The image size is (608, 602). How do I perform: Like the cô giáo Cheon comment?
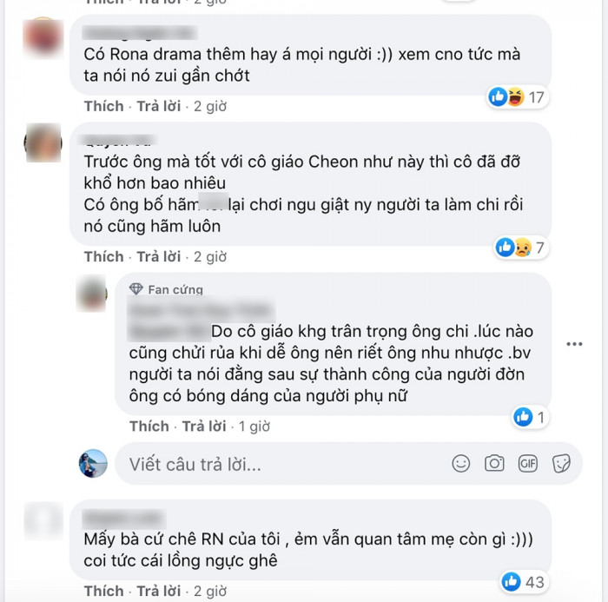tap(104, 256)
